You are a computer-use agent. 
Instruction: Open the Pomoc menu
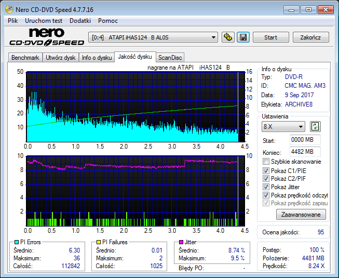[x=108, y=21]
